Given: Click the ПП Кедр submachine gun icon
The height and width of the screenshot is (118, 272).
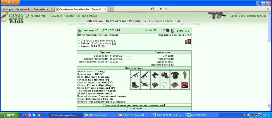Looking at the screenshot, I should (x=135, y=75).
